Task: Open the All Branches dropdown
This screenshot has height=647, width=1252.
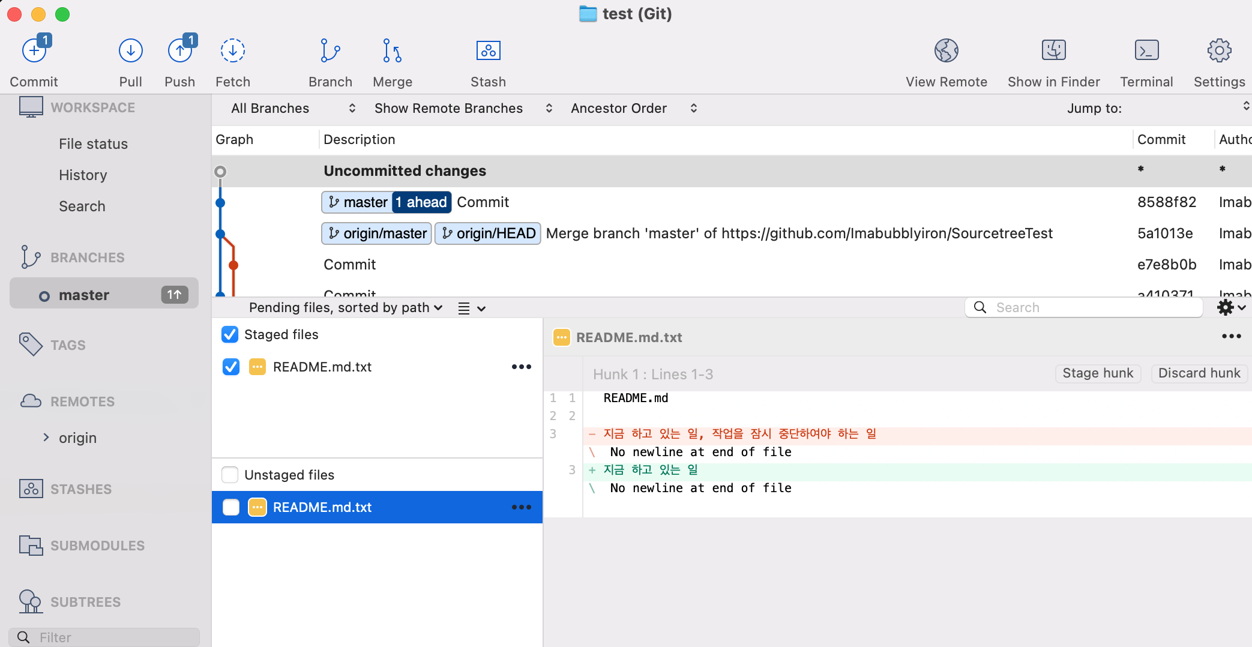Action: [293, 108]
